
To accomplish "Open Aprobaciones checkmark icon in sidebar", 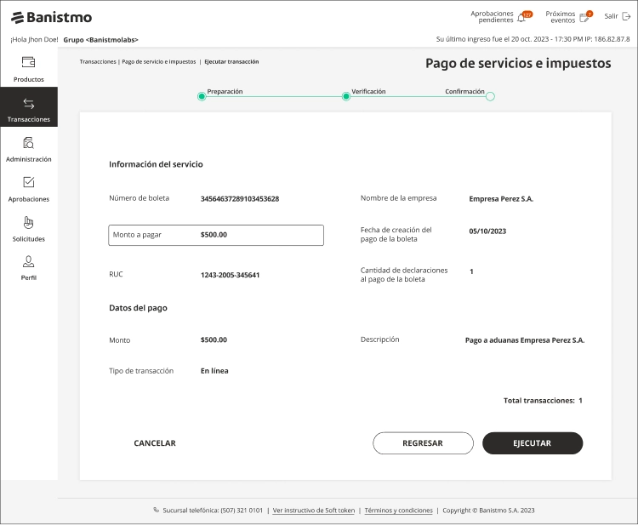I will (x=28, y=182).
